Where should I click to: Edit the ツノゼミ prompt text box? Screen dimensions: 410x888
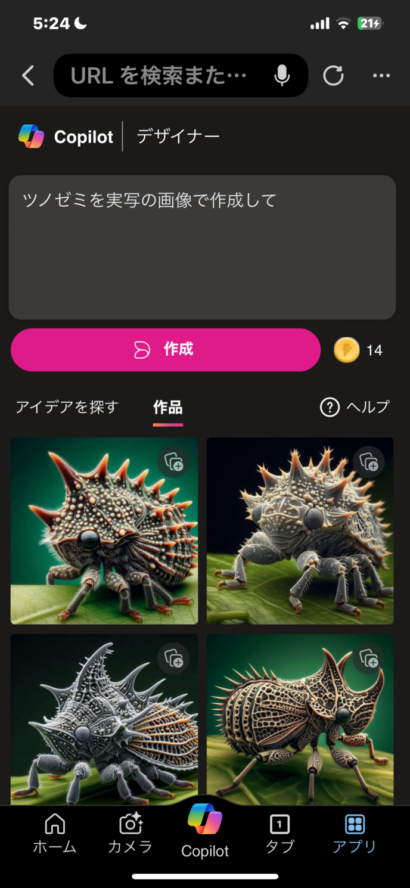pyautogui.click(x=202, y=247)
